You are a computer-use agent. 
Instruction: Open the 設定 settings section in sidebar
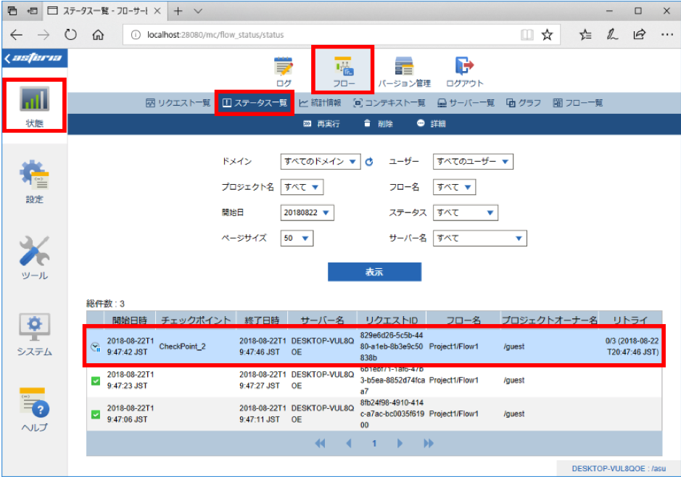(34, 182)
